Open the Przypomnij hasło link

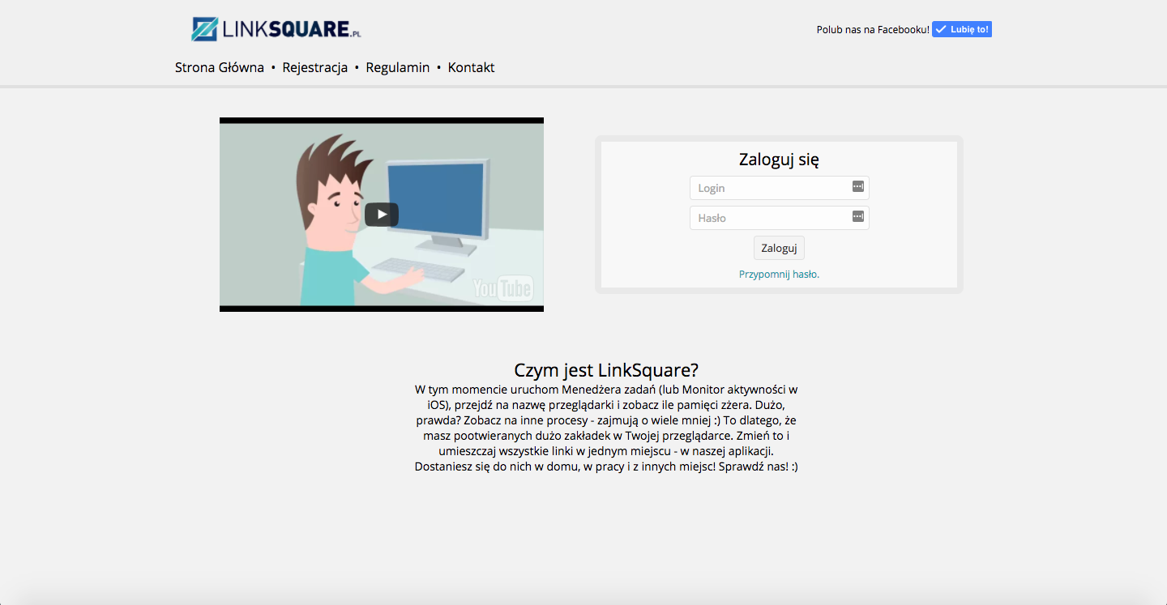pos(779,275)
